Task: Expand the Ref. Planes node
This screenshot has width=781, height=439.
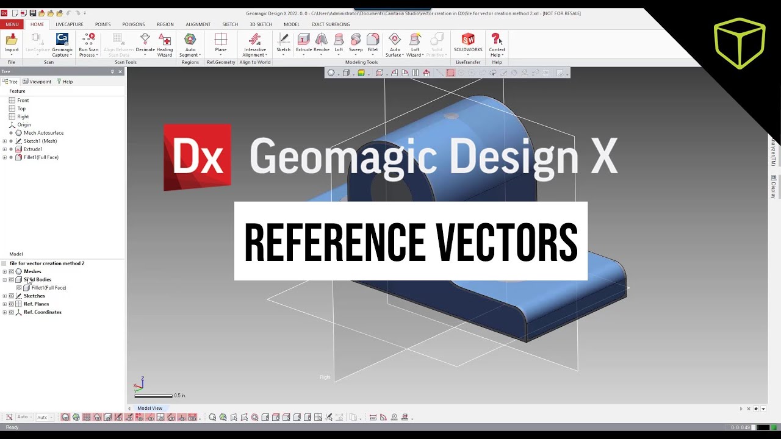Action: point(5,304)
